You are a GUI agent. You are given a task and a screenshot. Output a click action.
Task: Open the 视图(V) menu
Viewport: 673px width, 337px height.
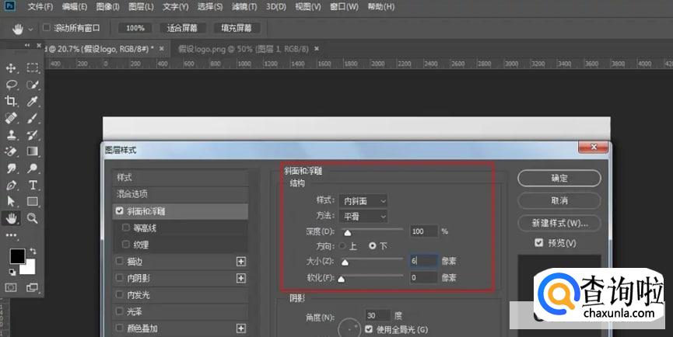coord(308,6)
